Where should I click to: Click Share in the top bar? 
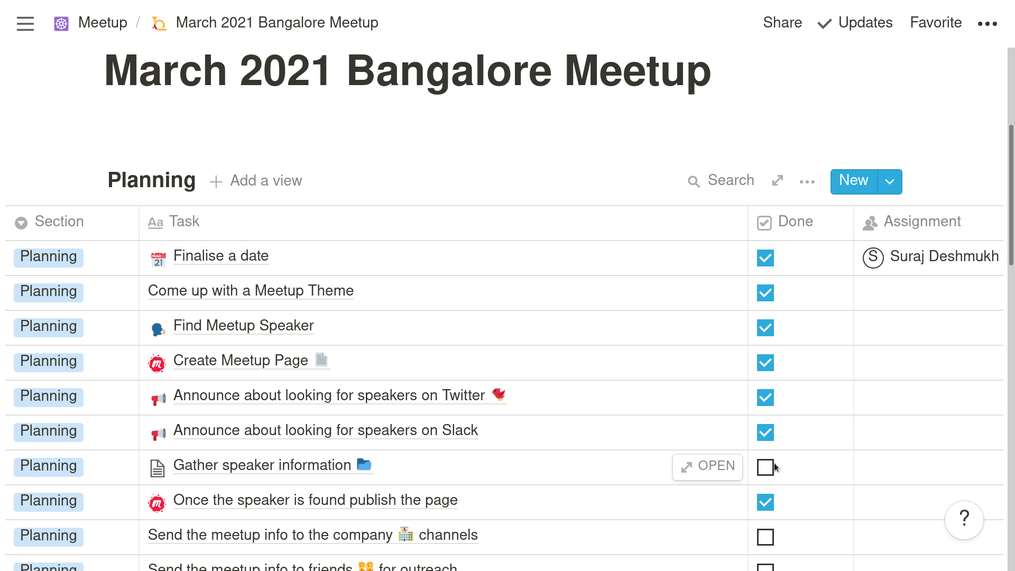pos(782,23)
